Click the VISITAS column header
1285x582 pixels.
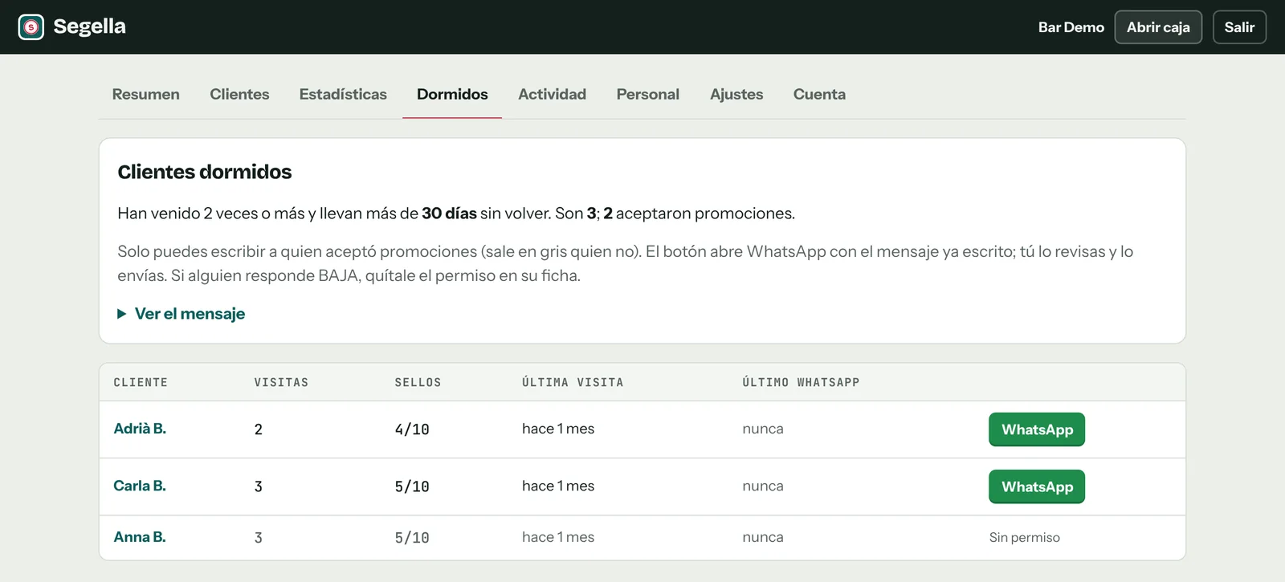click(281, 382)
